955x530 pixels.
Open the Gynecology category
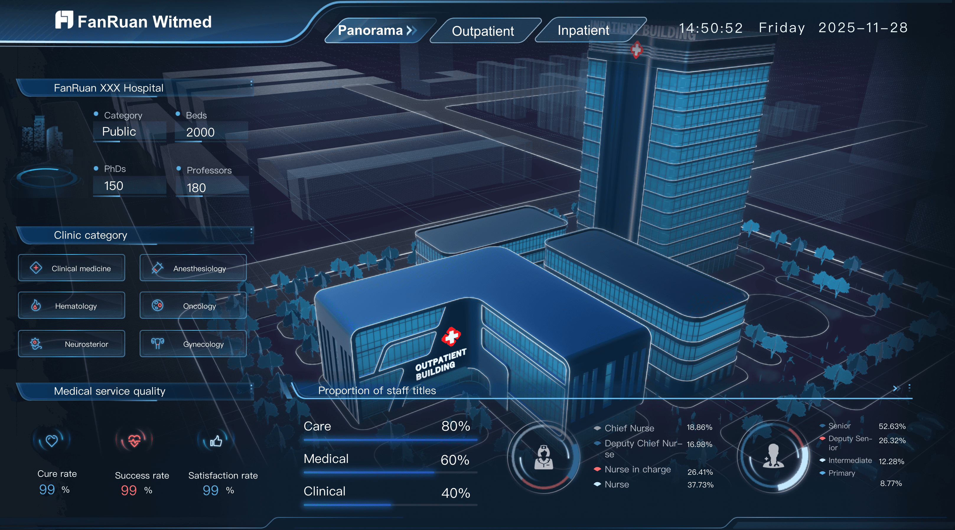(x=193, y=344)
